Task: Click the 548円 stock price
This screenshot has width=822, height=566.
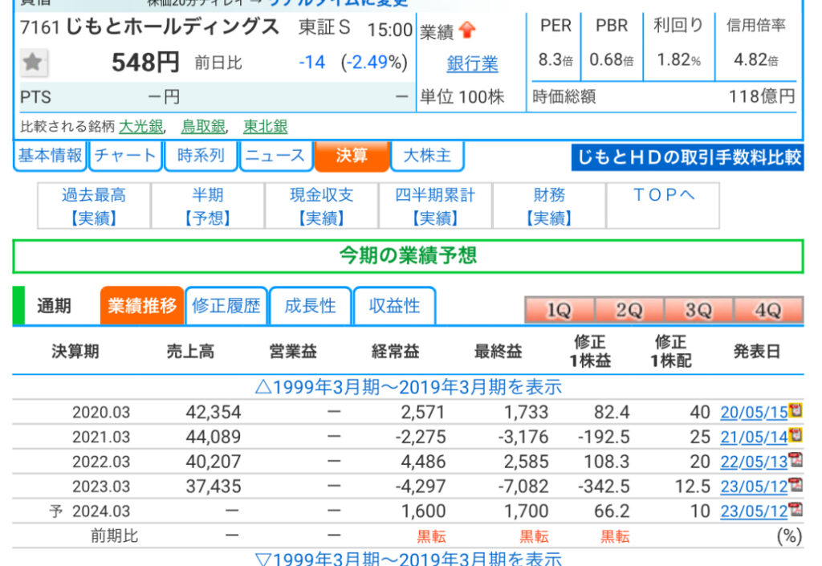Action: coord(145,63)
